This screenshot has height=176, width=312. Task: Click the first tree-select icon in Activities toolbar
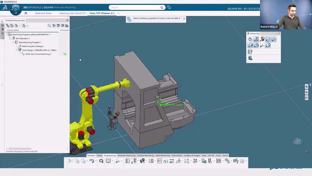coord(7,25)
